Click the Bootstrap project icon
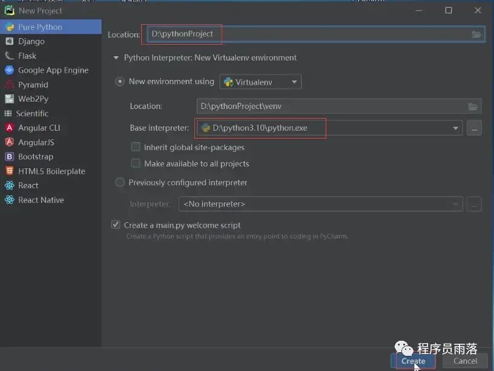 point(10,157)
